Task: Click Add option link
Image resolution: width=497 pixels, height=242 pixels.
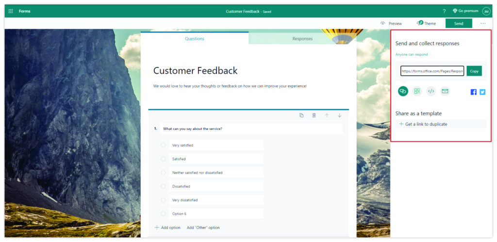Action: click(167, 227)
